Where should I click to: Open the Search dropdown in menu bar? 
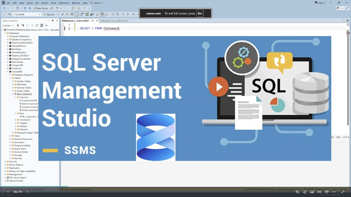click(97, 3)
